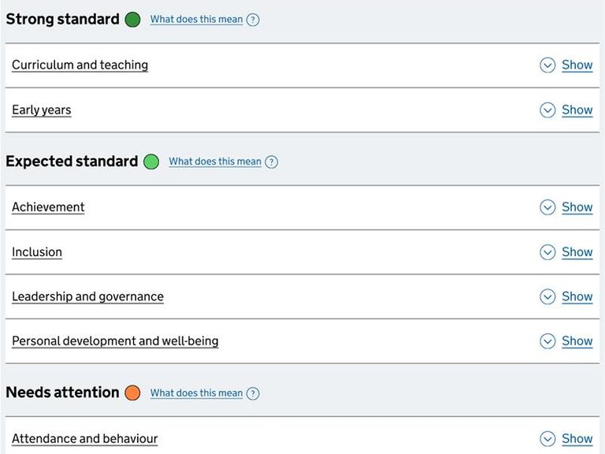605x454 pixels.
Task: Toggle the Early years Show link
Action: tap(577, 110)
